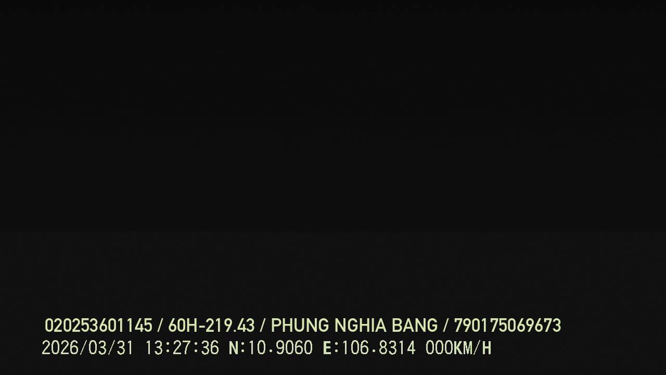The width and height of the screenshot is (666, 375).
Task: Click the word PHUNG in driver name
Action: 300,326
